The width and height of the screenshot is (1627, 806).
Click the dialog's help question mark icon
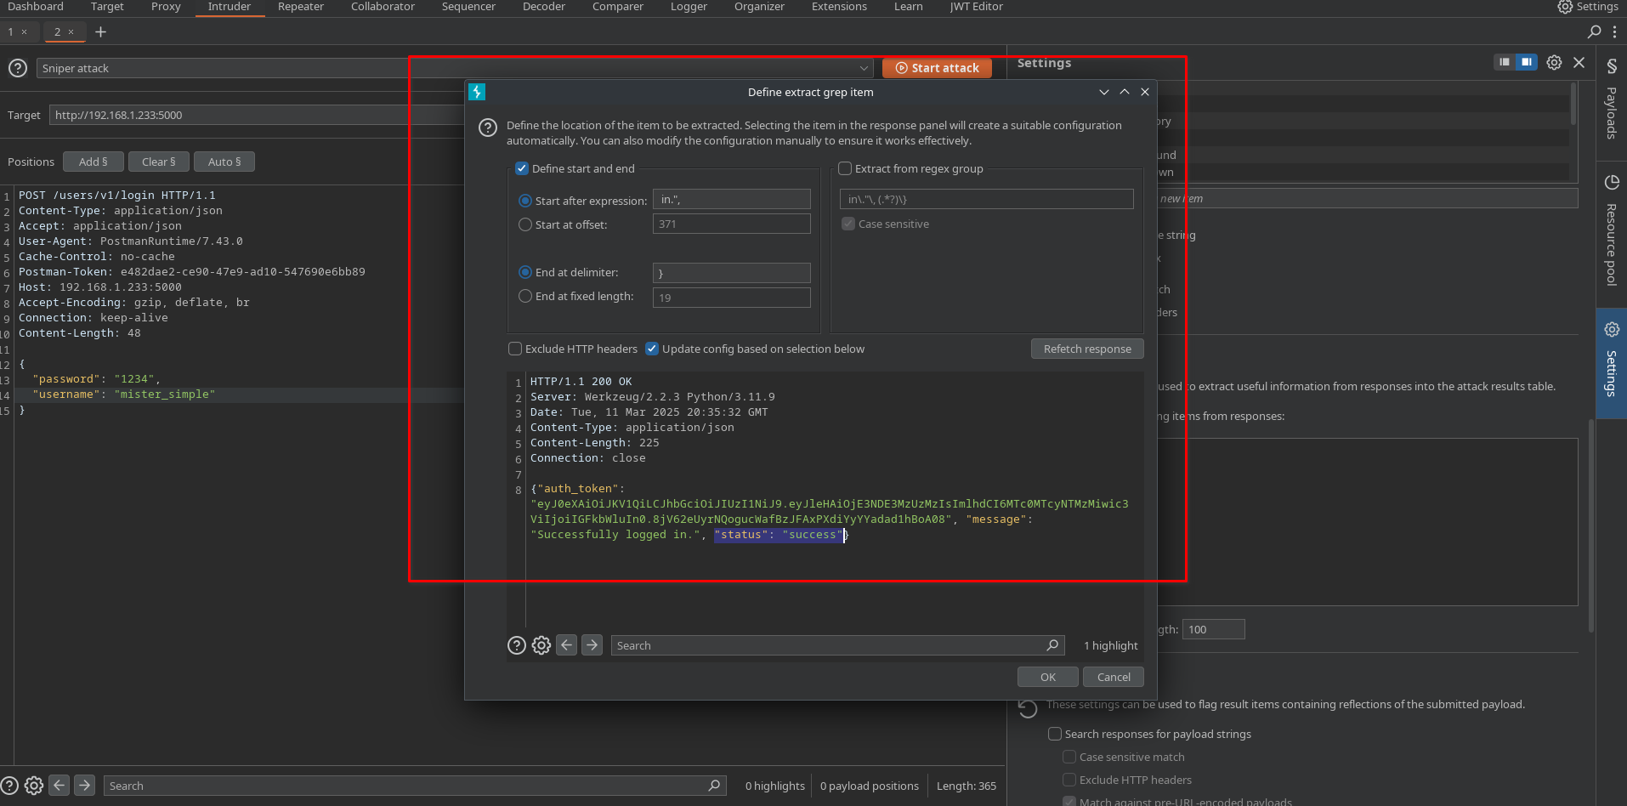tap(488, 128)
